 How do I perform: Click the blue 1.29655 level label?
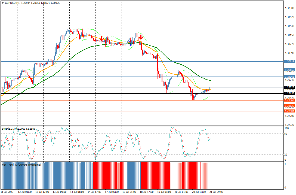pyautogui.click(x=289, y=70)
